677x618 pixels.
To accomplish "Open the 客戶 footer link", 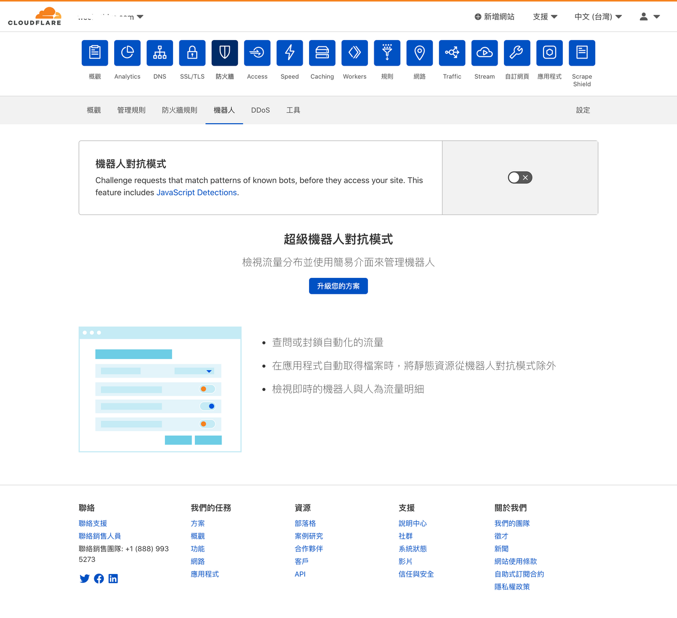I will click(302, 561).
